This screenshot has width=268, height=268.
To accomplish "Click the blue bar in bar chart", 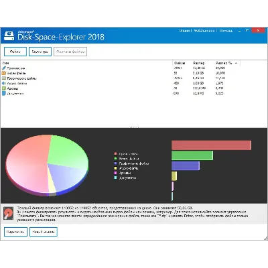I will click(186, 165).
